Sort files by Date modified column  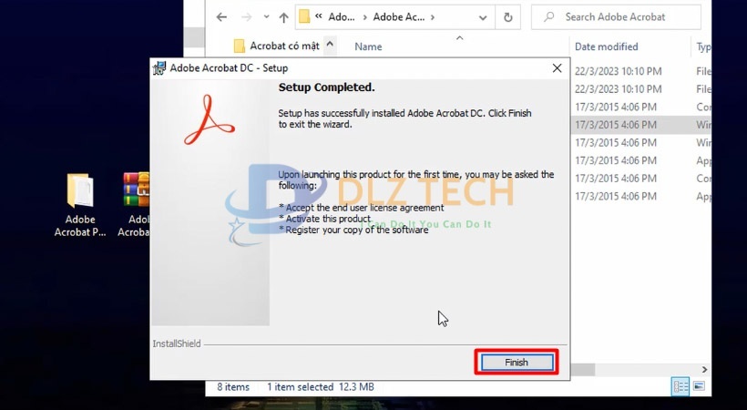click(606, 46)
